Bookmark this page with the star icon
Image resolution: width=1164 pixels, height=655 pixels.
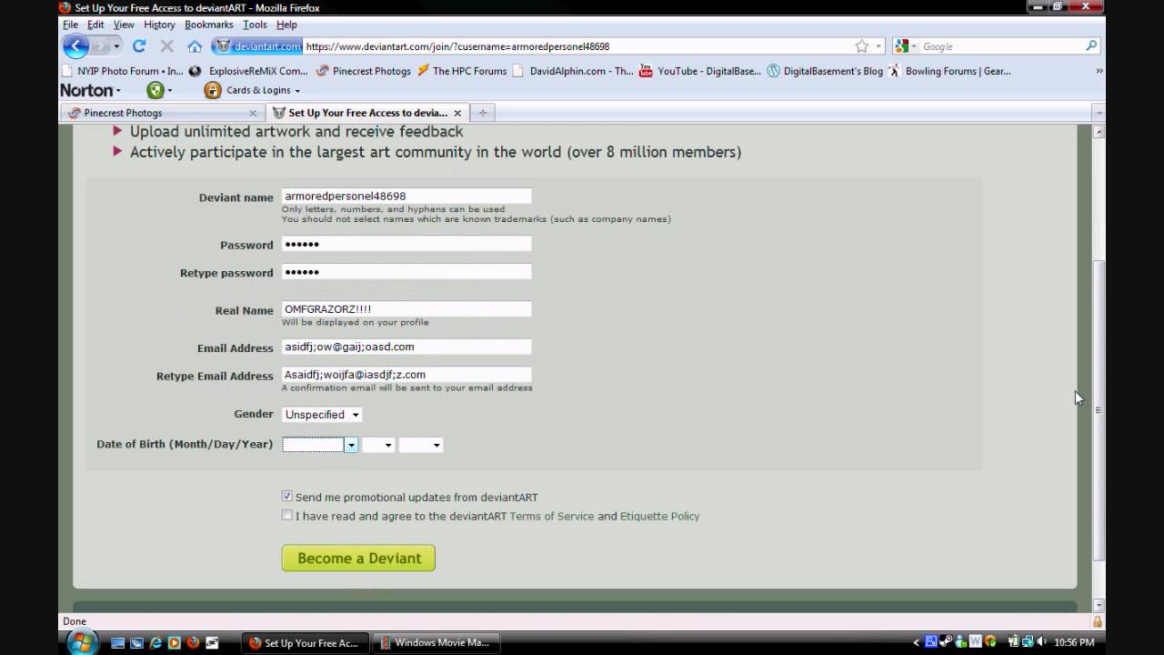click(862, 46)
